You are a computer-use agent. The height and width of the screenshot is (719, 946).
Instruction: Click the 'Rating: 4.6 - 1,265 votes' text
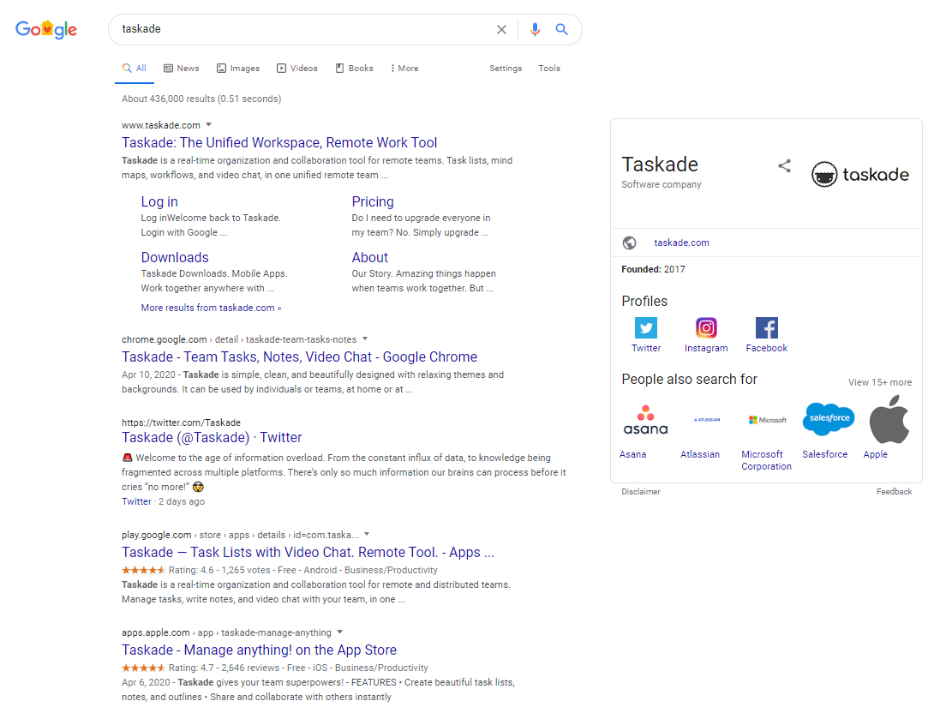(221, 570)
